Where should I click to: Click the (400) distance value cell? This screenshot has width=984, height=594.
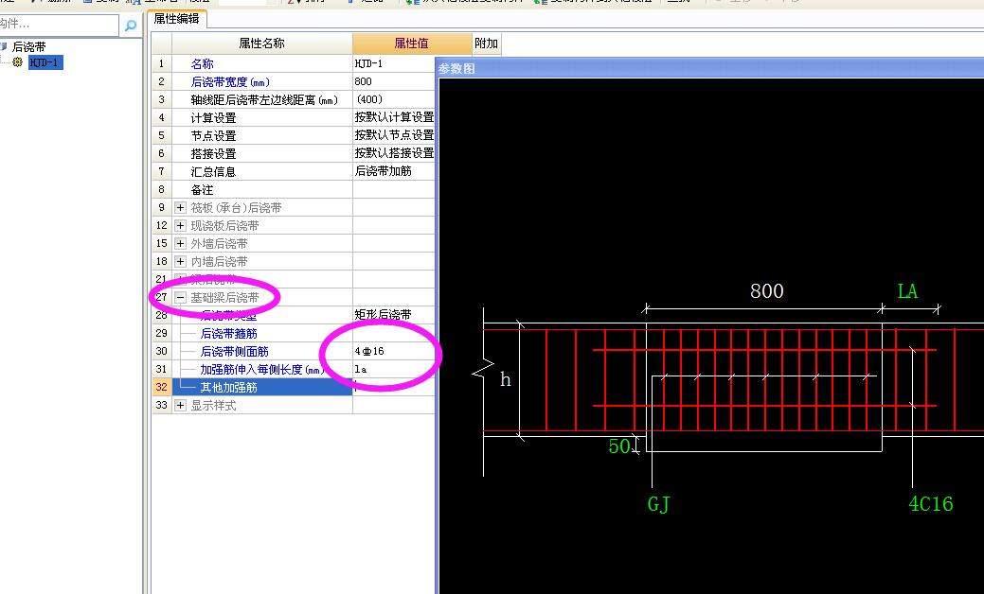(x=394, y=99)
